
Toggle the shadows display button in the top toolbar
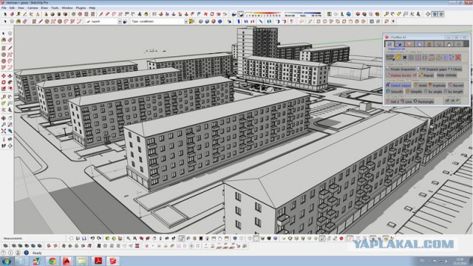pyautogui.click(x=241, y=14)
